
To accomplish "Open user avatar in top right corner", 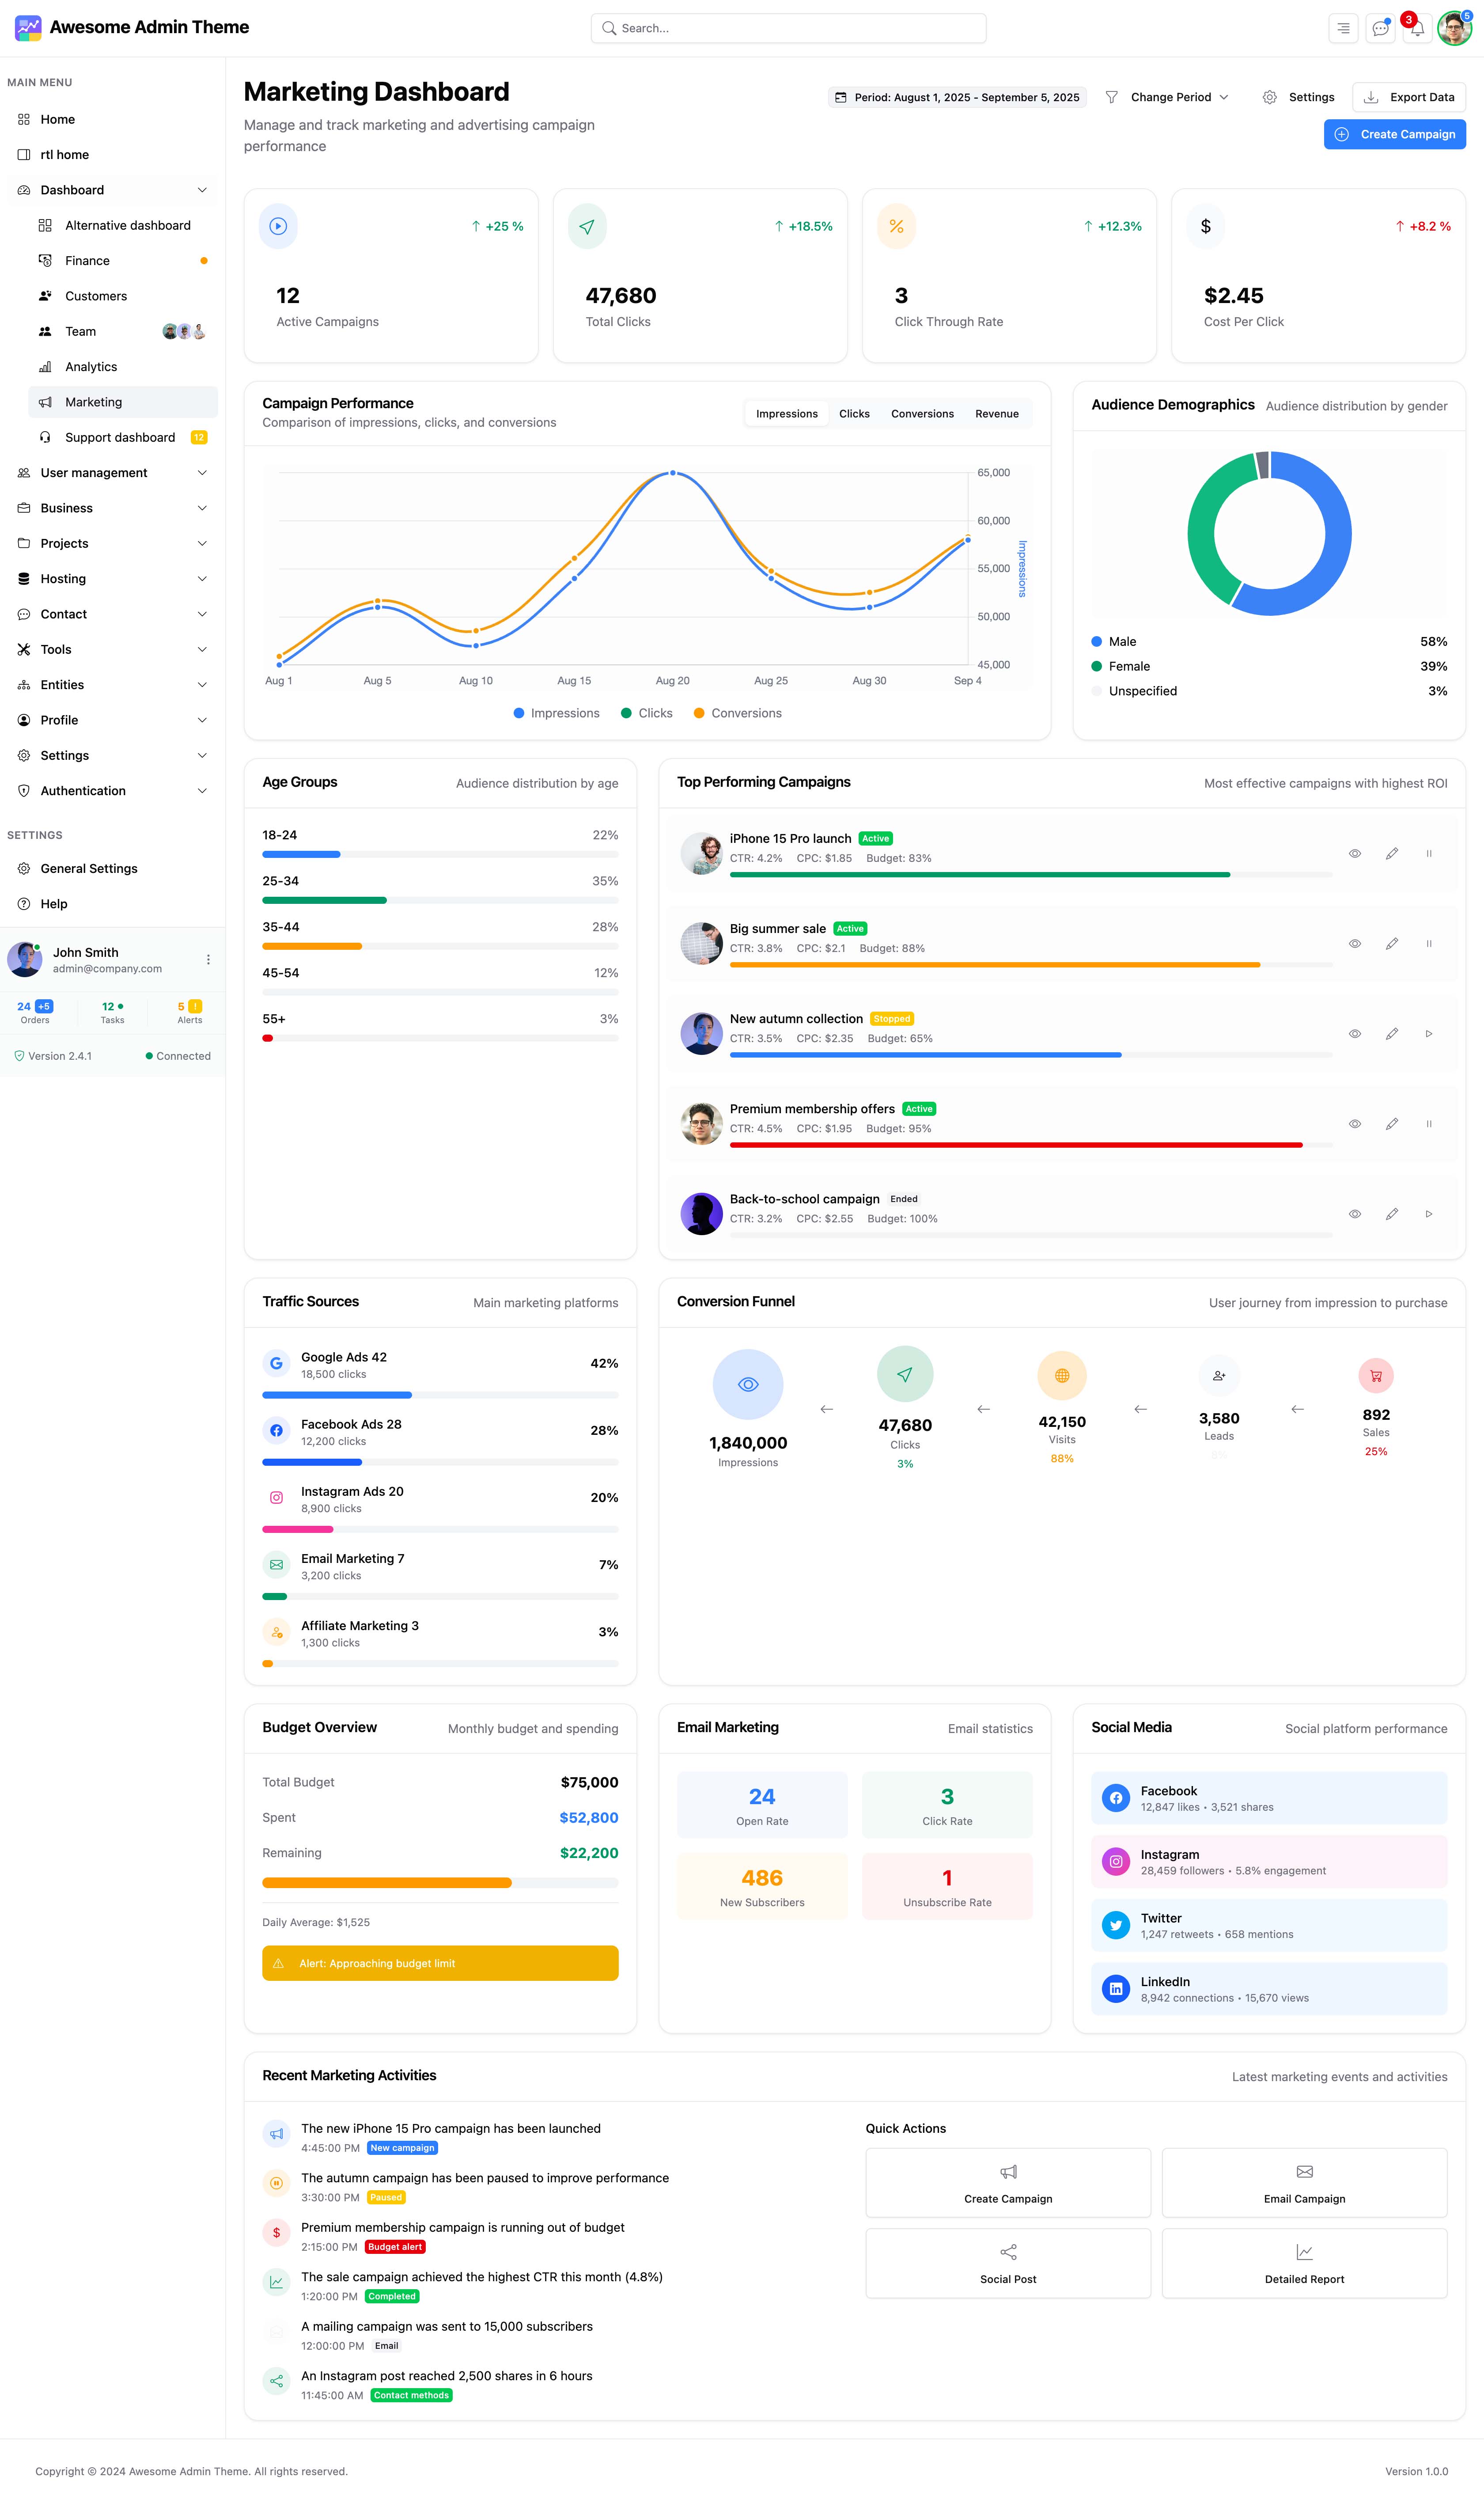I will (1454, 28).
